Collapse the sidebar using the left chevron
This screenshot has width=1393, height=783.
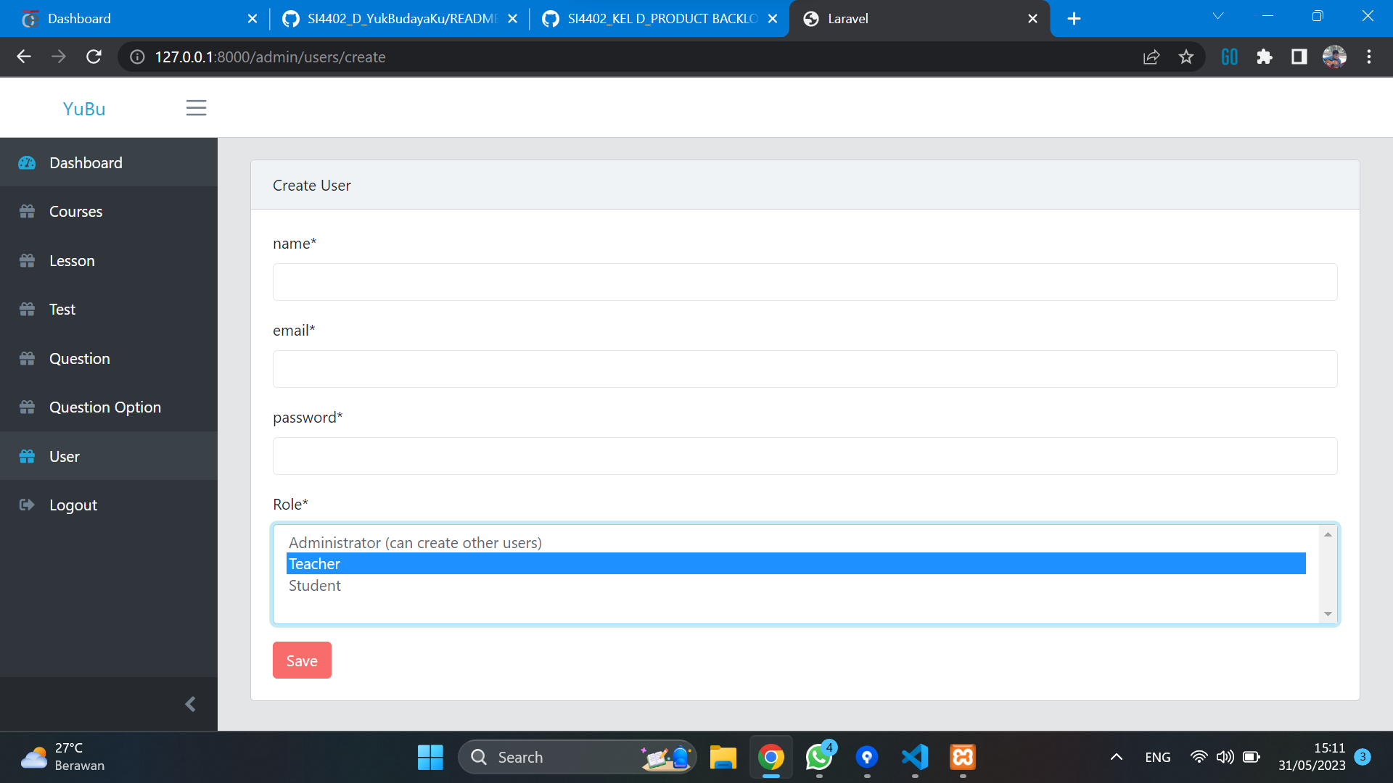point(190,704)
